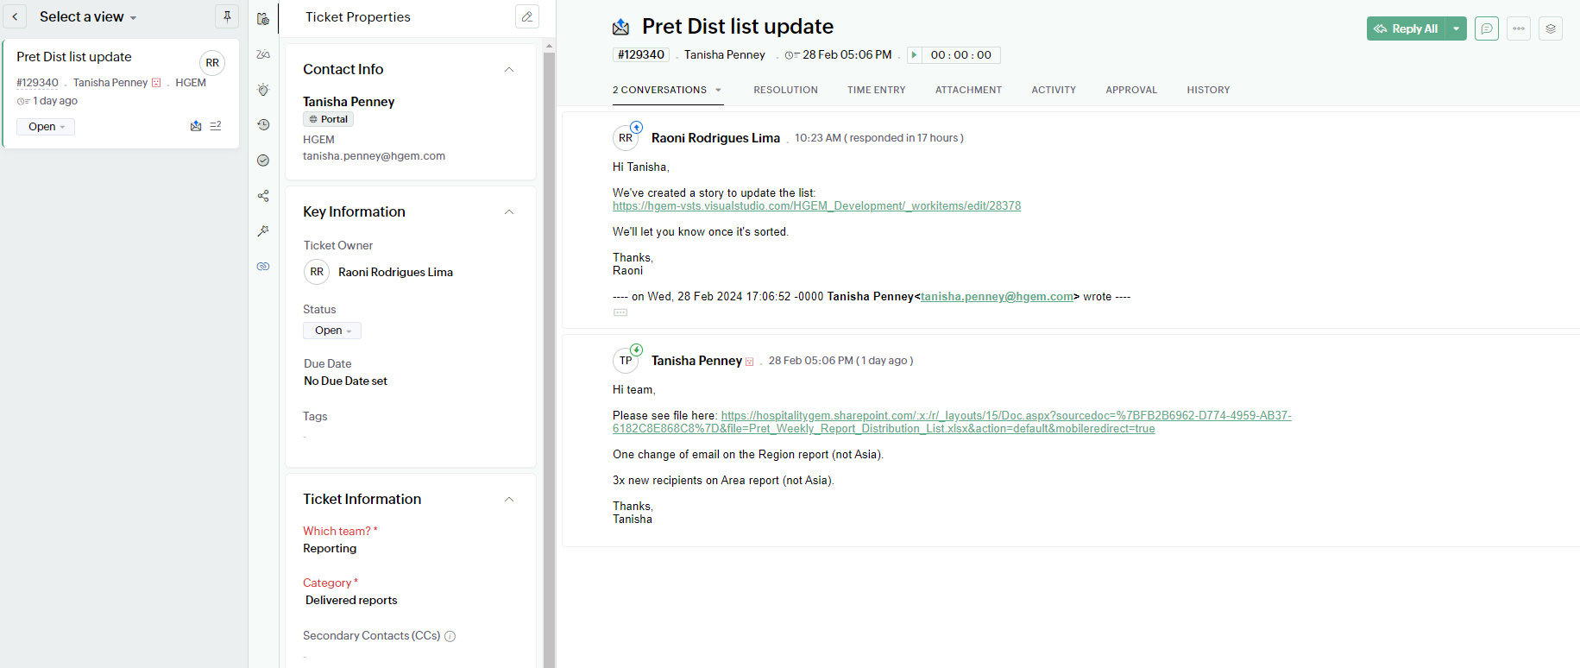The height and width of the screenshot is (668, 1580).
Task: Click the stacked layers icon at top right
Action: pyautogui.click(x=1550, y=28)
